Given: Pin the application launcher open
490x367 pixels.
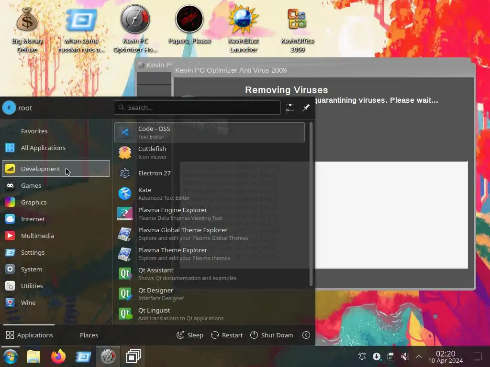Looking at the screenshot, I should (306, 108).
